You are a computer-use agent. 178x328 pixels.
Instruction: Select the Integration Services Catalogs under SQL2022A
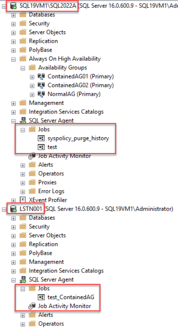click(66, 112)
